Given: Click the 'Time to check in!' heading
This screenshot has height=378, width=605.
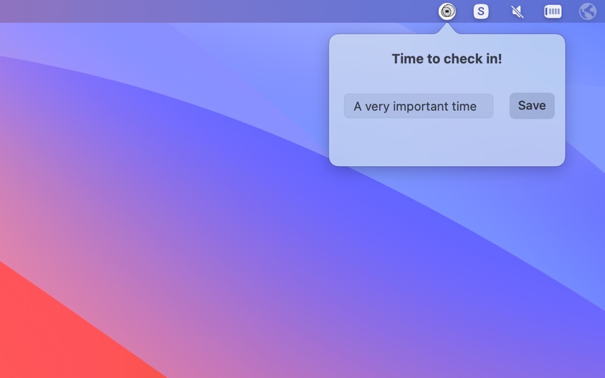Looking at the screenshot, I should (446, 58).
